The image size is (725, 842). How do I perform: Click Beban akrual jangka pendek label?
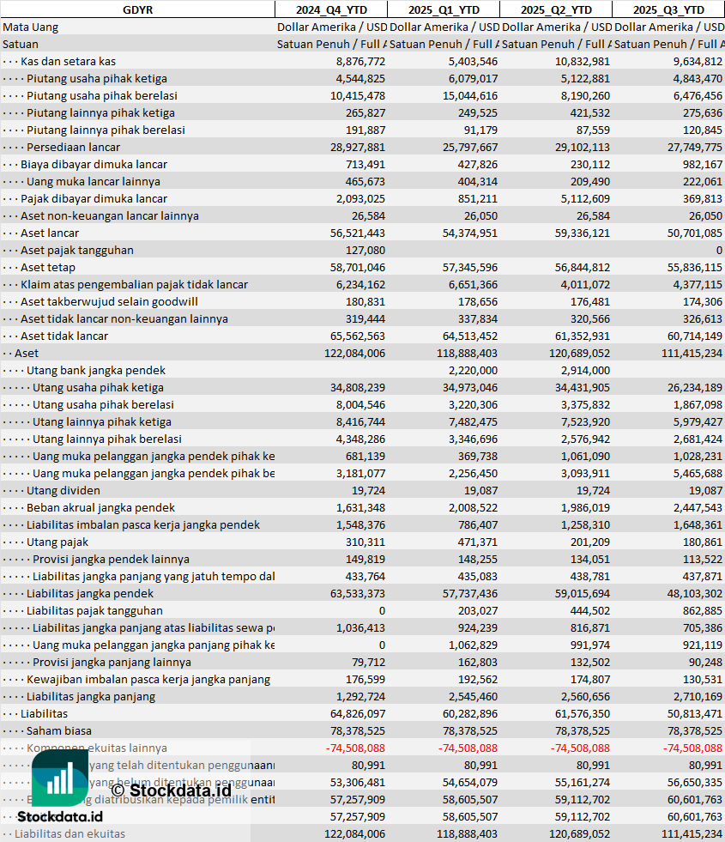coord(100,508)
